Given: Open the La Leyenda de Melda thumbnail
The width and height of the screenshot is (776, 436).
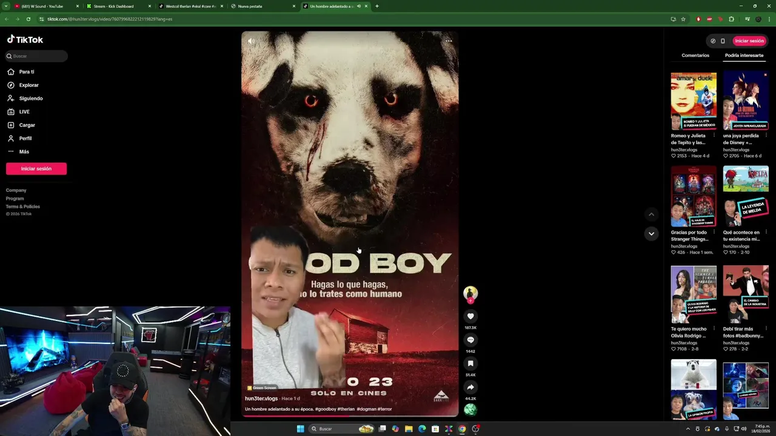Looking at the screenshot, I should click(746, 196).
